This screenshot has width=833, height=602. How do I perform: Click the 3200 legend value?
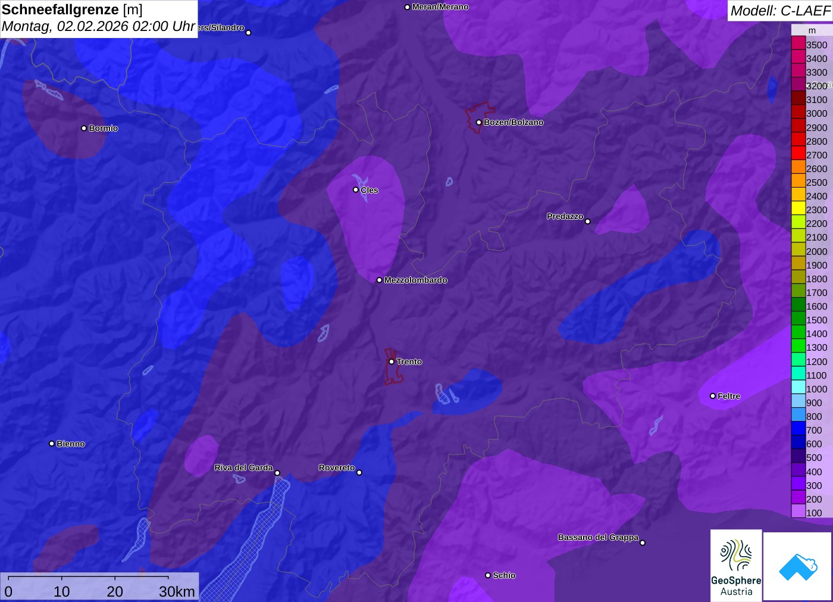pyautogui.click(x=816, y=86)
